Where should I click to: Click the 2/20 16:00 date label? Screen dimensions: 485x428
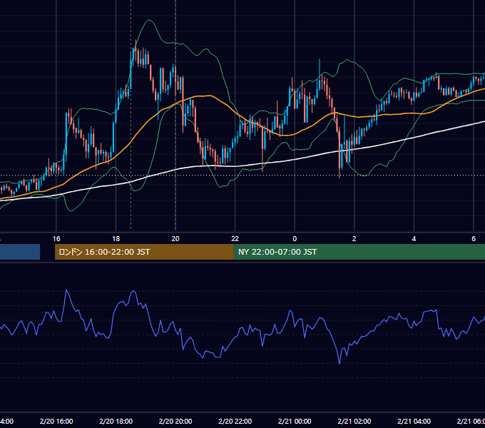tap(56, 422)
